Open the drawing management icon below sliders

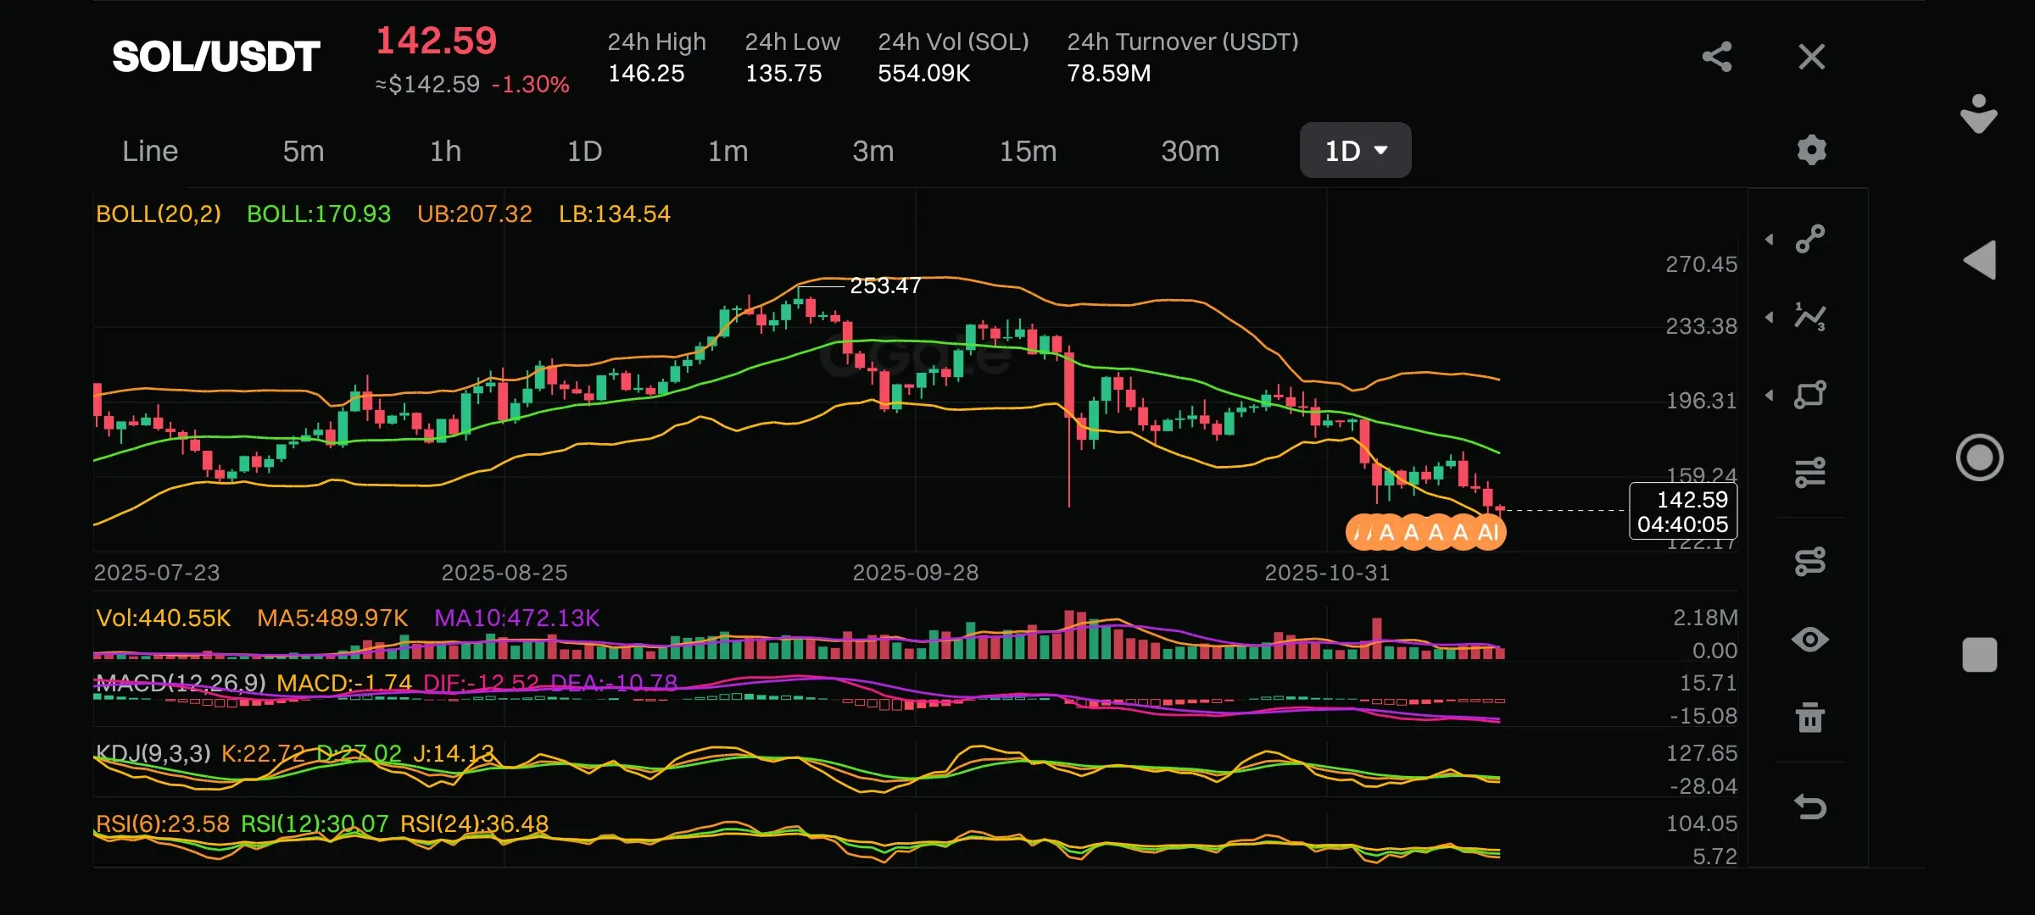click(1810, 561)
